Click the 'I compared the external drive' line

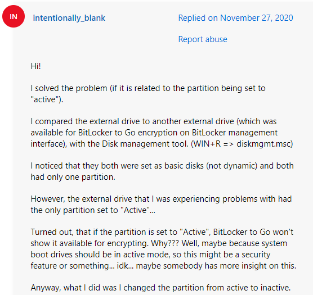(x=154, y=121)
